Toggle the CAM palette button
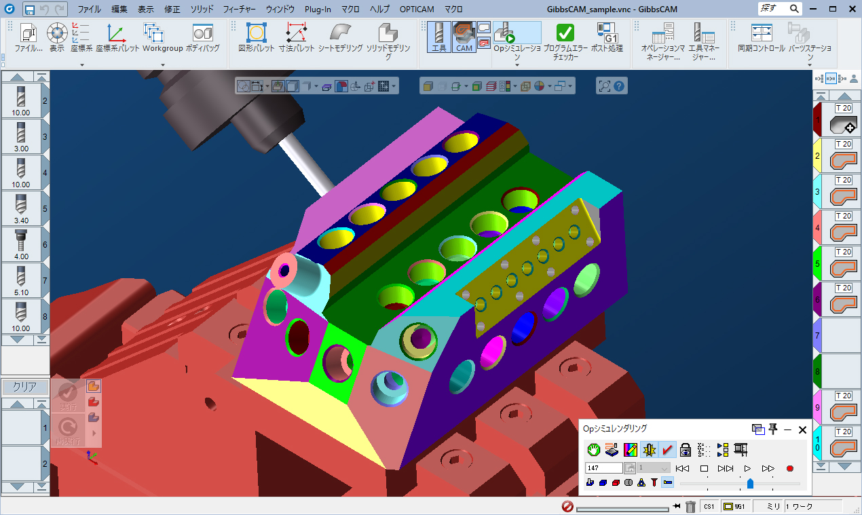This screenshot has width=862, height=515. [x=464, y=37]
